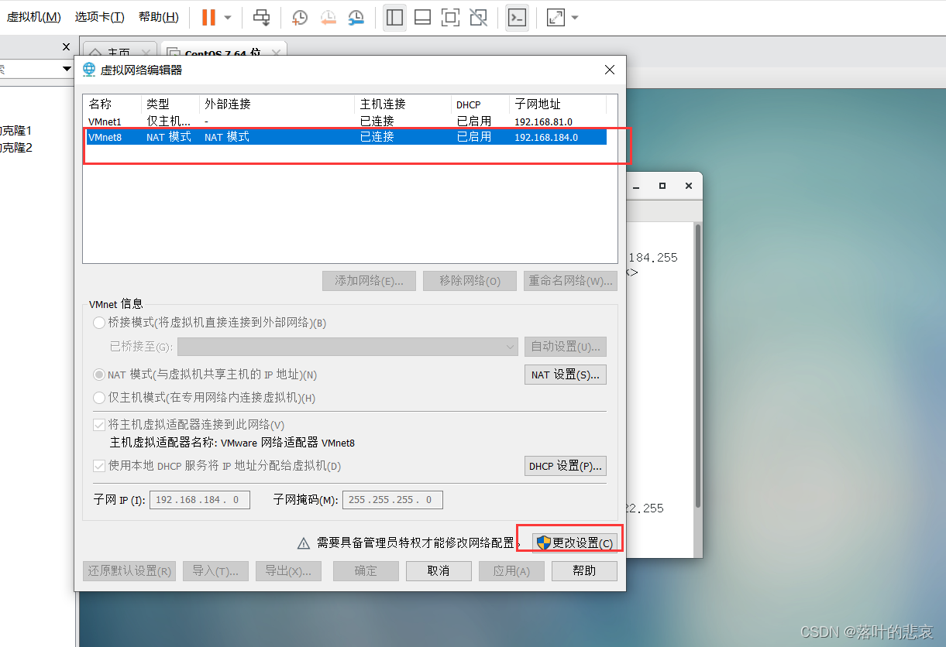Select the VMnet8 network row
This screenshot has height=647, width=946.
(x=345, y=137)
